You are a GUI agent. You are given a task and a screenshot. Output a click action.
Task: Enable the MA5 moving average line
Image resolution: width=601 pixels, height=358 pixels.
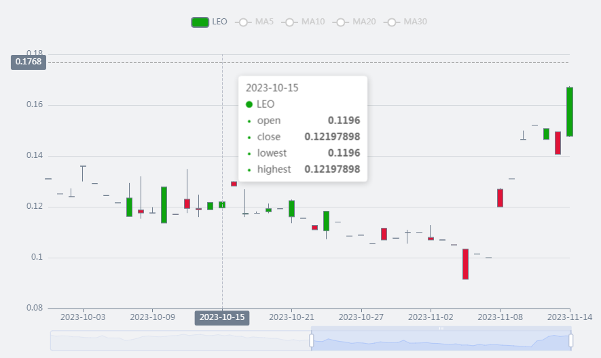[255, 22]
